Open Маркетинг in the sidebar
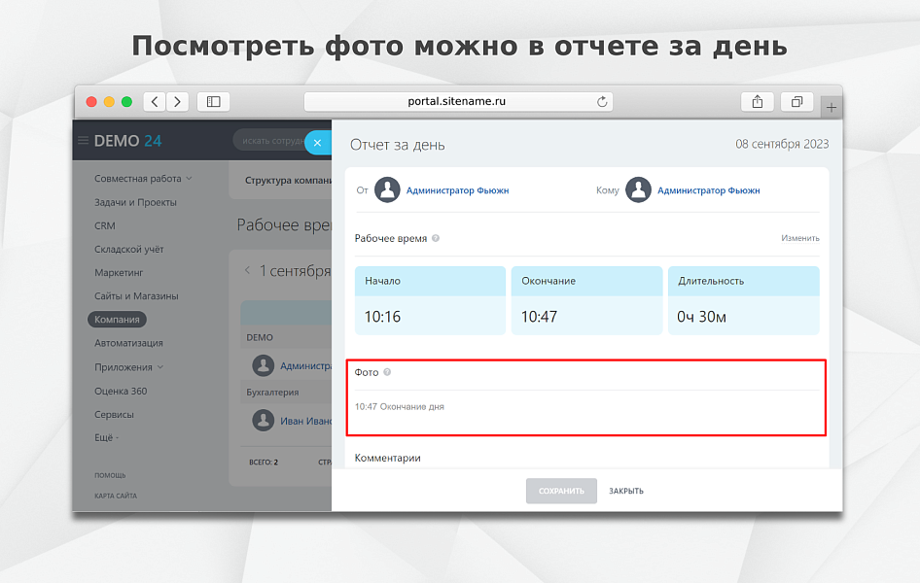The image size is (920, 583). [x=119, y=272]
